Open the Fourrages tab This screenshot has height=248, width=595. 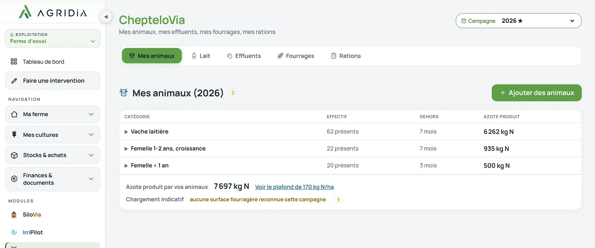pos(296,56)
